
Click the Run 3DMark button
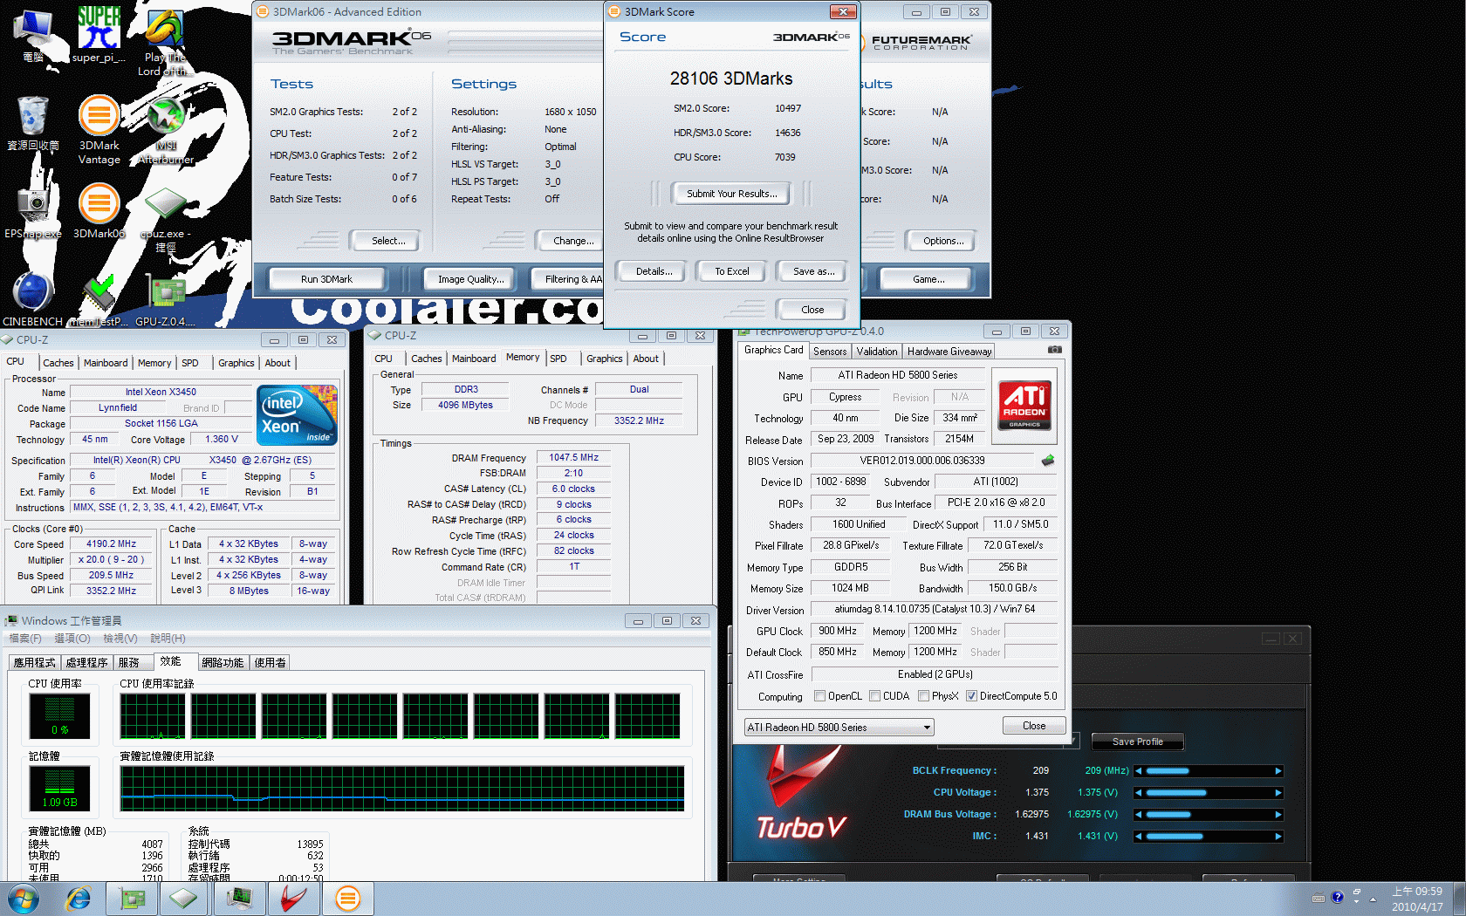[x=326, y=279]
